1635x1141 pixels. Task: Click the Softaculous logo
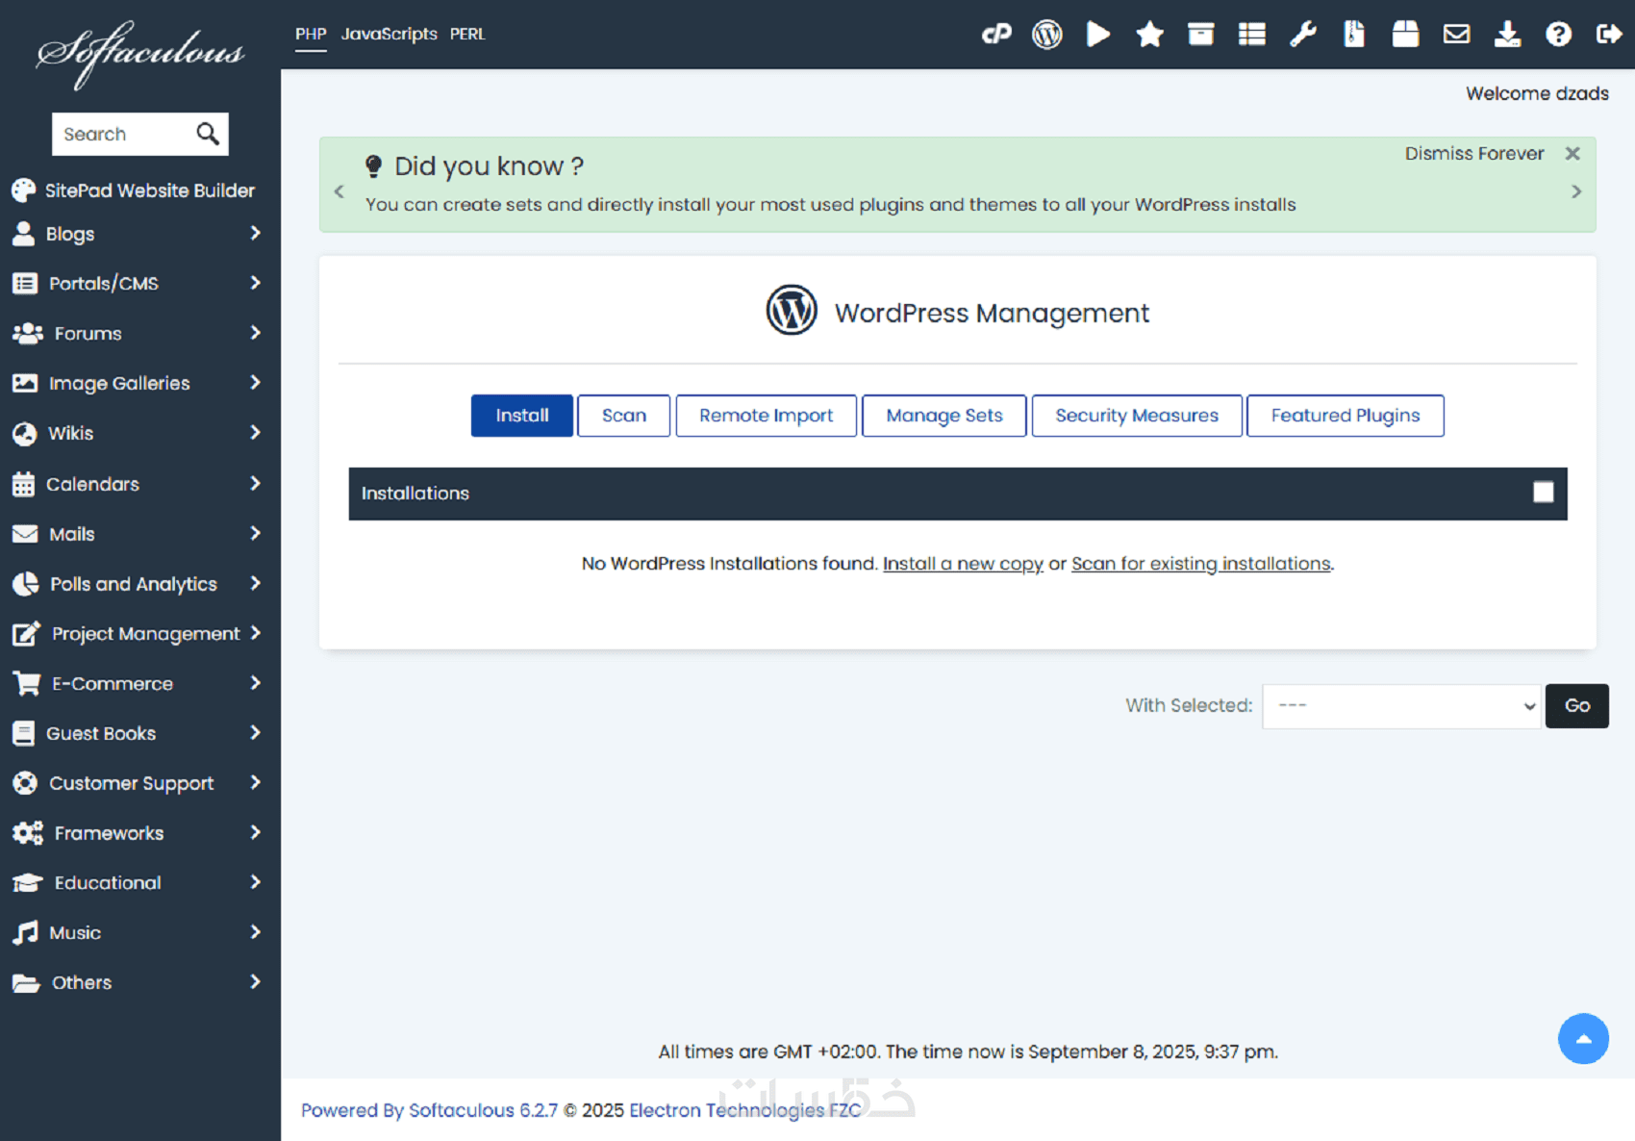[140, 54]
